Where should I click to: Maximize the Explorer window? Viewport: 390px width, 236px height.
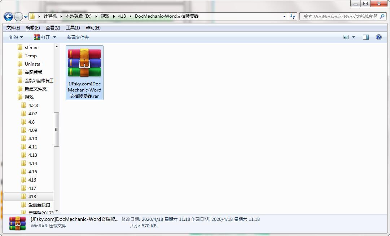click(365, 4)
